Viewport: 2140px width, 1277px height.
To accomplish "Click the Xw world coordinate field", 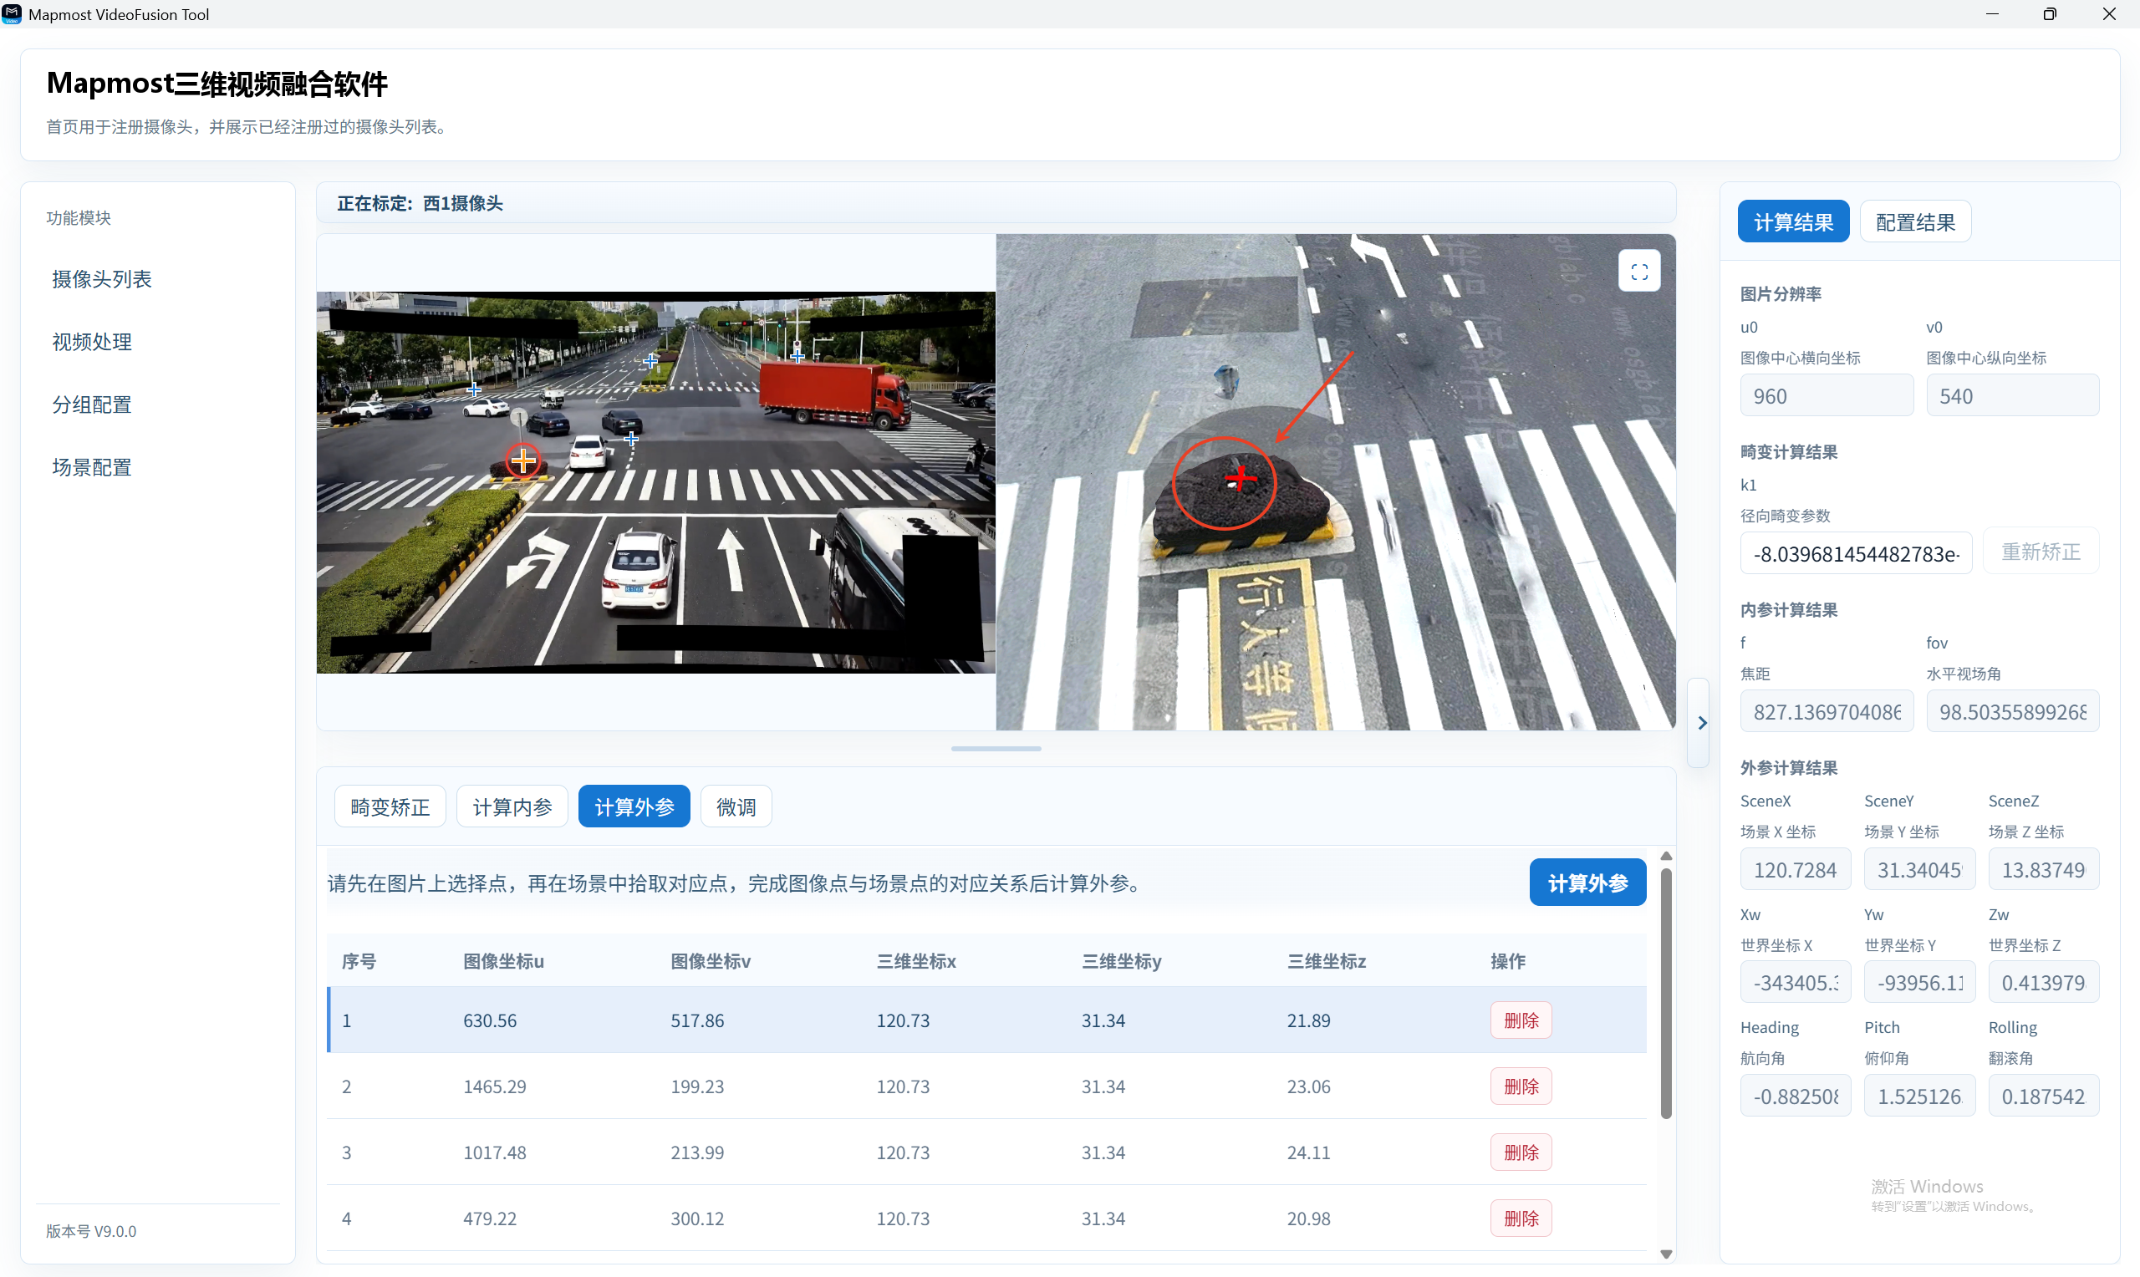I will 1796,983.
